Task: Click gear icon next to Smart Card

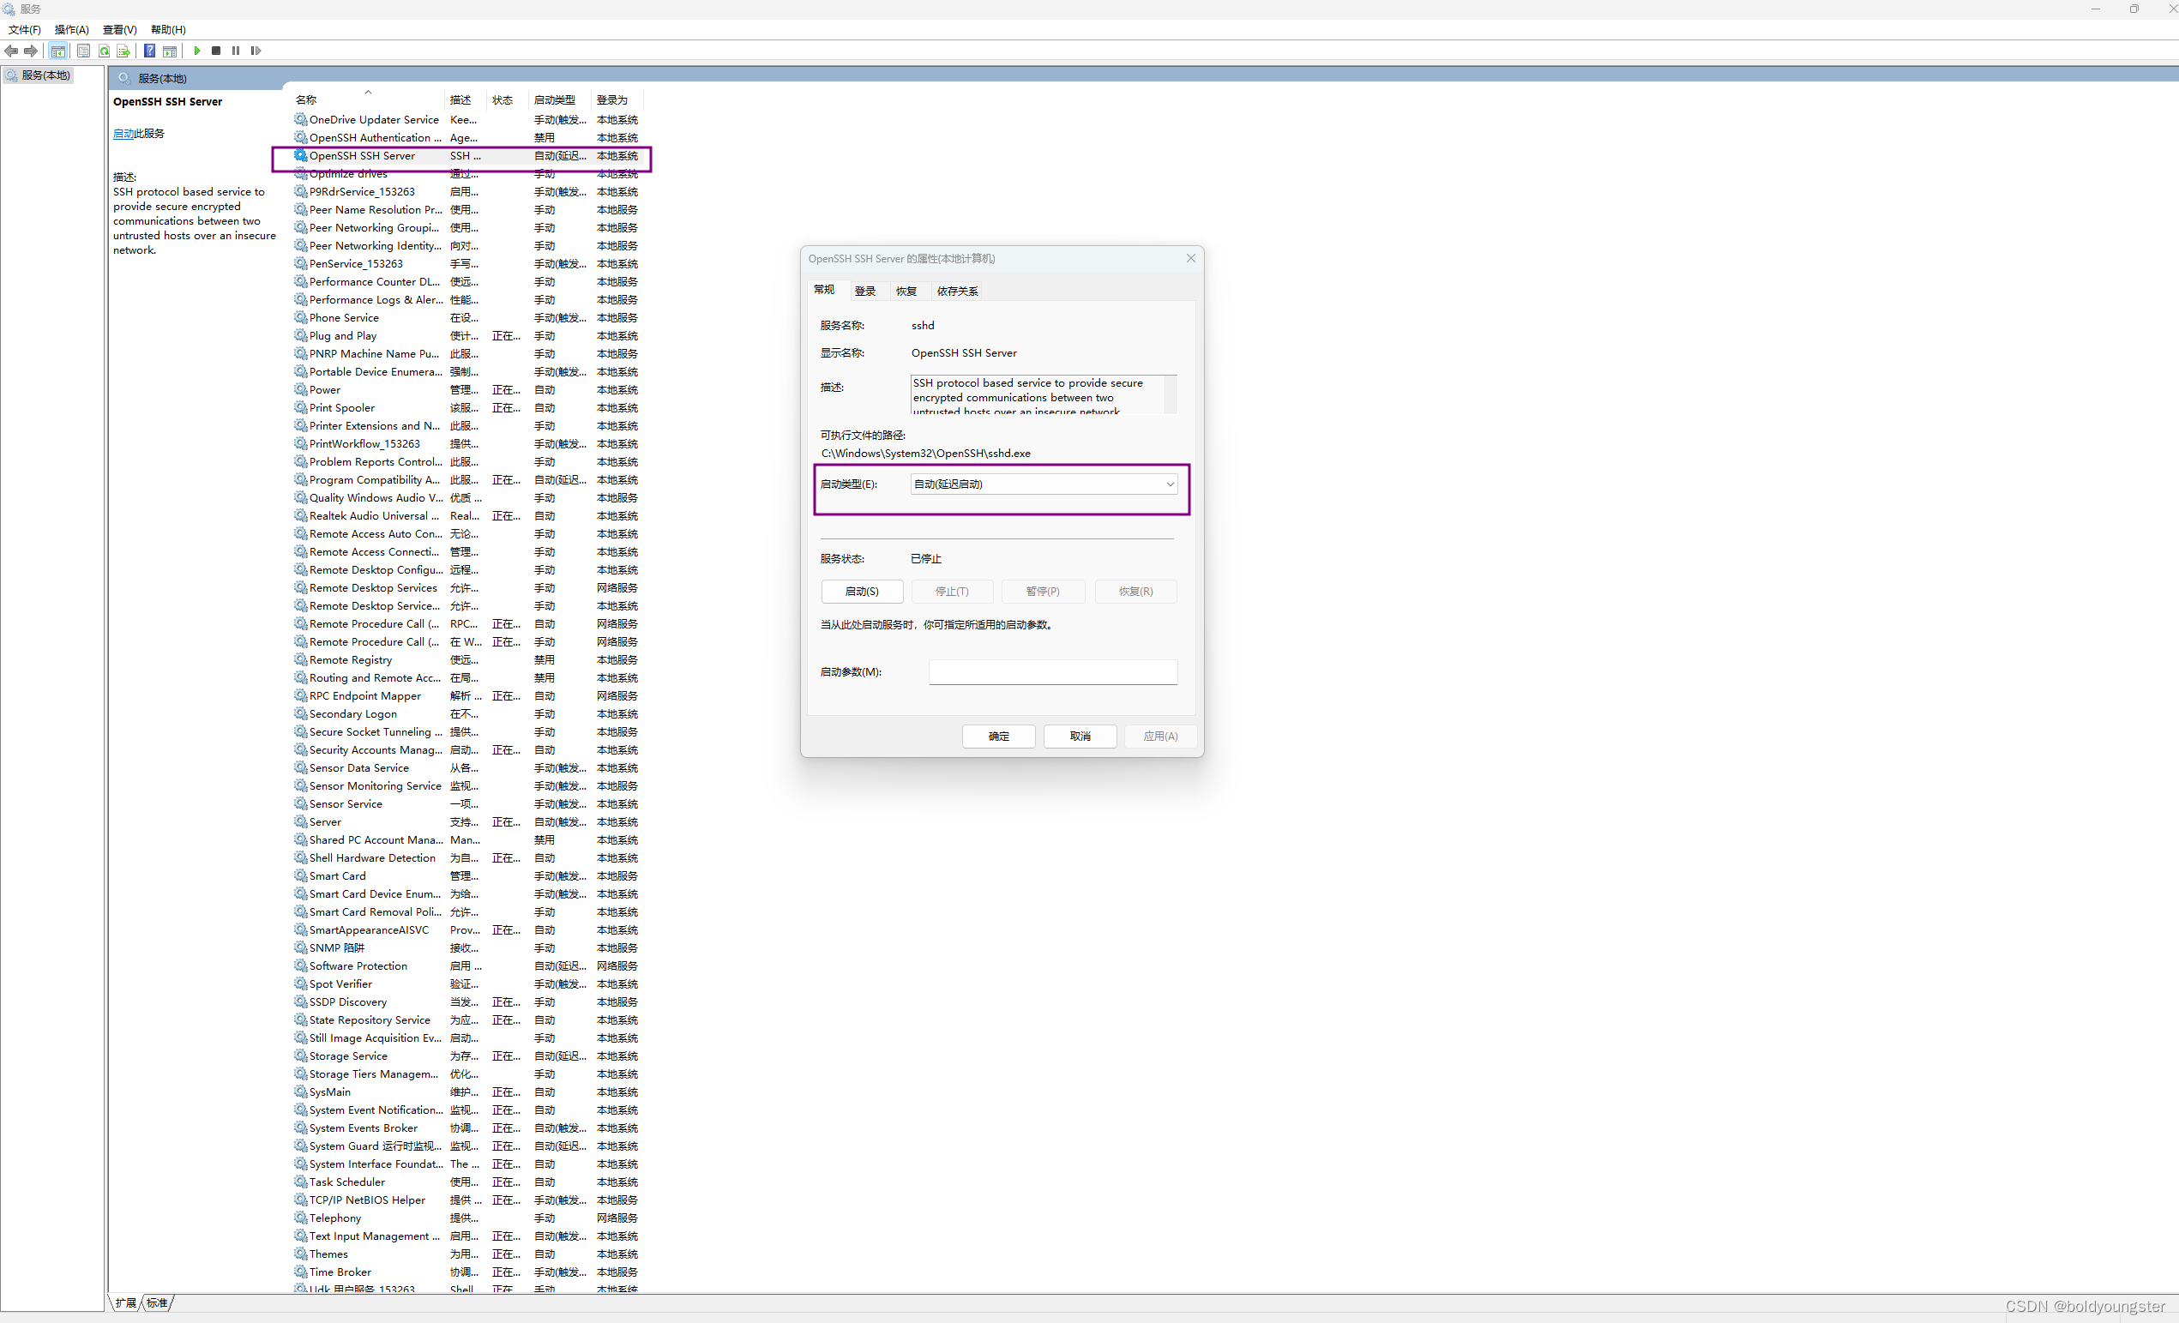Action: (x=301, y=876)
